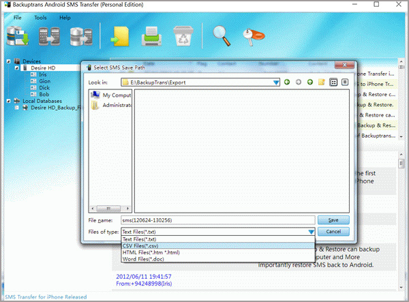Collapse the Local Databases tree node
Image resolution: width=409 pixels, height=302 pixels.
click(x=8, y=101)
